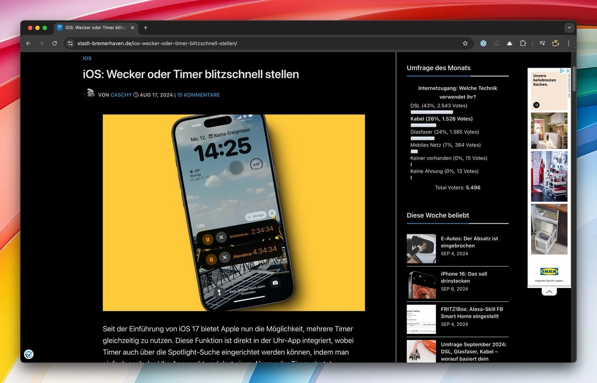Screen dimensions: 597x383
Task: Open the tab search chevron at top right
Action: (x=570, y=28)
